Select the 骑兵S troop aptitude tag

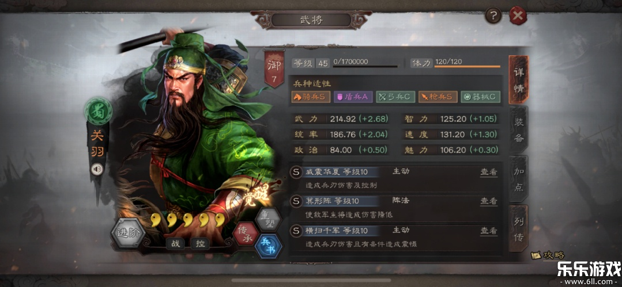(311, 97)
